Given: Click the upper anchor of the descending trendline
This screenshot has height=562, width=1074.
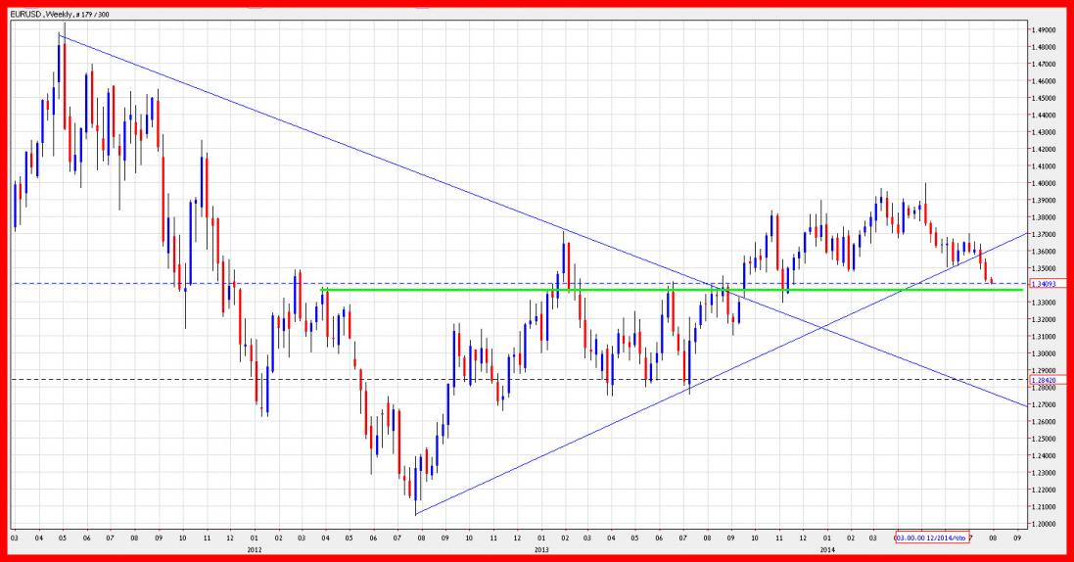Looking at the screenshot, I should coord(60,35).
